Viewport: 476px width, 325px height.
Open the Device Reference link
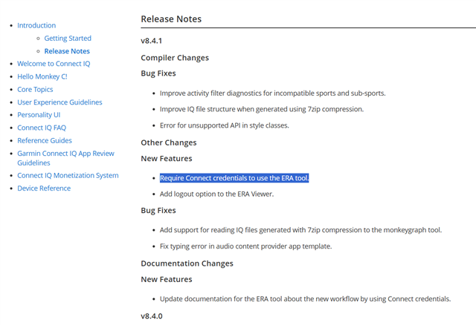[44, 188]
